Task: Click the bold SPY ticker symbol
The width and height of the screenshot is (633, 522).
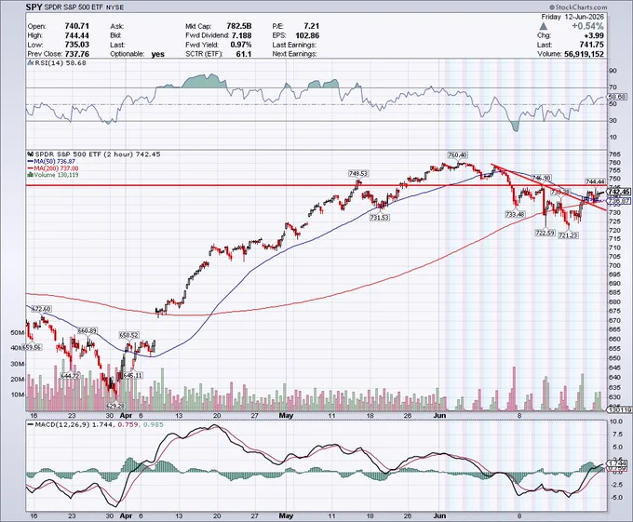Action: click(x=34, y=7)
